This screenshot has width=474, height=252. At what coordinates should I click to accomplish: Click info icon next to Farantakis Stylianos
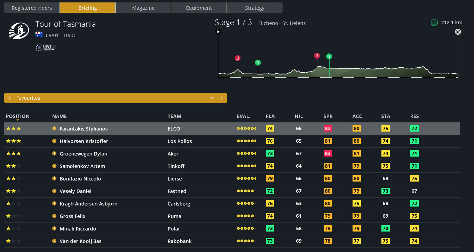(x=54, y=128)
